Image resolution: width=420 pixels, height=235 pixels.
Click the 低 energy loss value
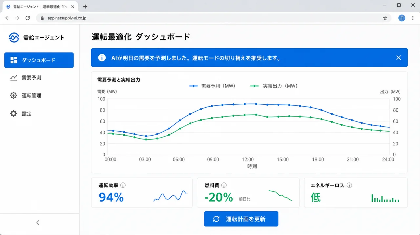click(316, 197)
